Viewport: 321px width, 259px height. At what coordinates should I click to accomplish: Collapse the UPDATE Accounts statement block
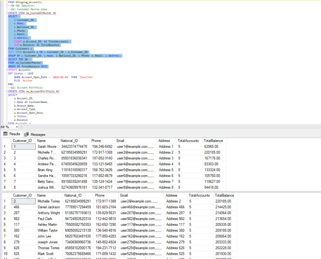click(x=7, y=70)
